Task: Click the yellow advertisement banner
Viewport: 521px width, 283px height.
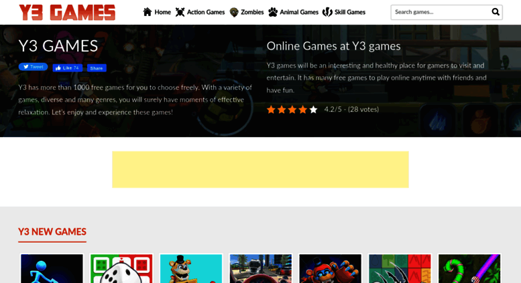Action: pyautogui.click(x=260, y=169)
